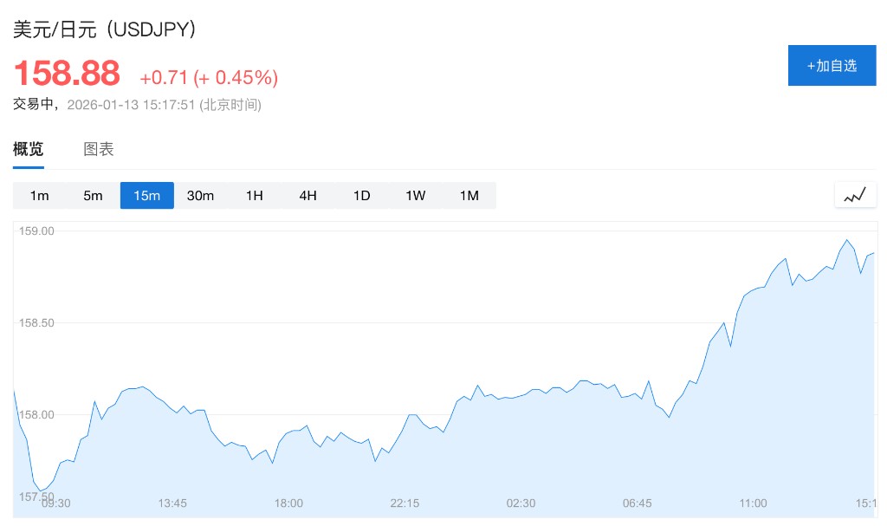Show the 1D daily chart
887x526 pixels.
pos(362,196)
